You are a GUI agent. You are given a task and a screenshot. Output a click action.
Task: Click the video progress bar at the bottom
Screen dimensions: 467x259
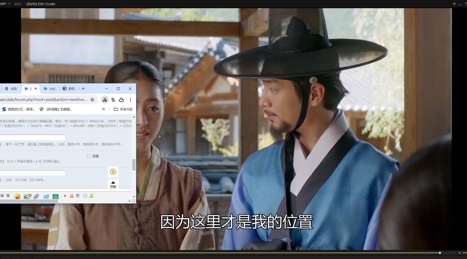[232, 253]
